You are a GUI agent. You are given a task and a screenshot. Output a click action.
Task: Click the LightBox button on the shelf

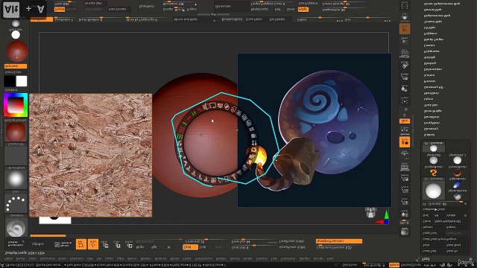pos(38,244)
